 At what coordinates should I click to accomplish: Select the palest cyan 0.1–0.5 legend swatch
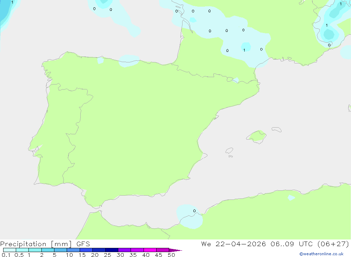9,250
